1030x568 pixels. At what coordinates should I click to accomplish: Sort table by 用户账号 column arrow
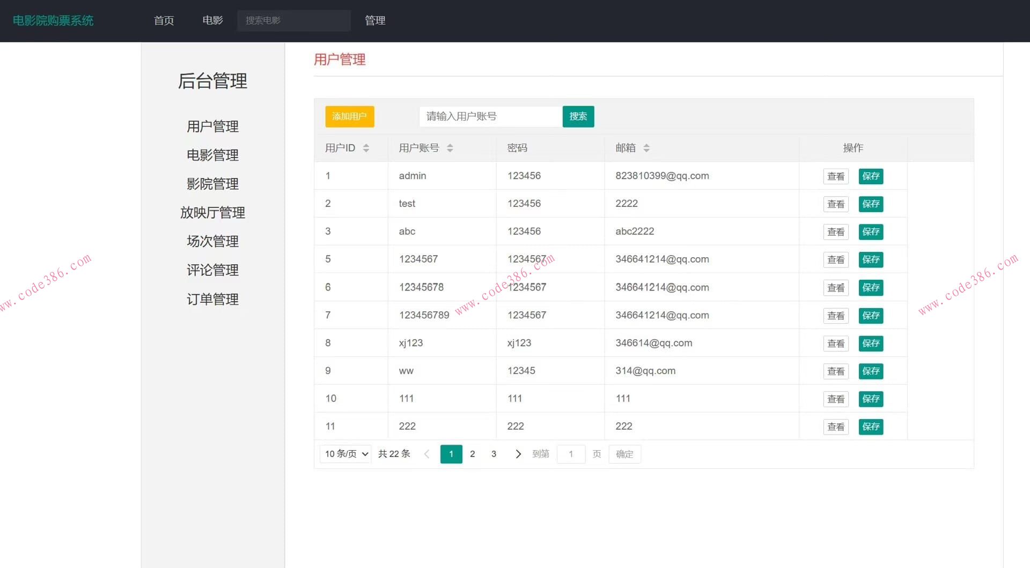tap(451, 148)
